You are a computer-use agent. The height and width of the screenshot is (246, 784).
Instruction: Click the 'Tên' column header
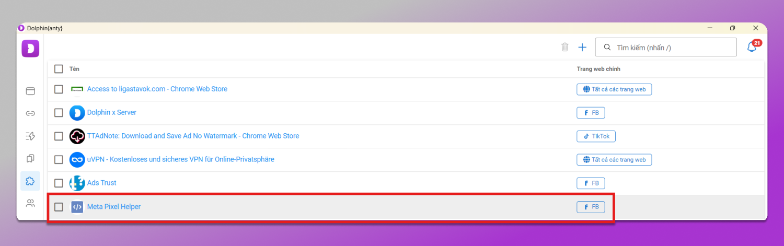click(x=74, y=69)
